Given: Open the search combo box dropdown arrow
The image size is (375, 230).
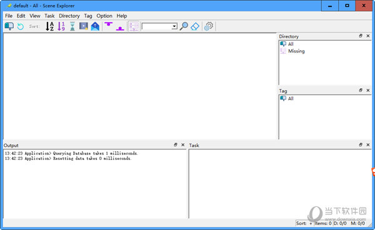Looking at the screenshot, I should (x=174, y=26).
